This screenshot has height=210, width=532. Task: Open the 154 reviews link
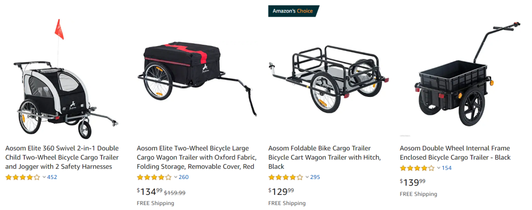(x=446, y=168)
